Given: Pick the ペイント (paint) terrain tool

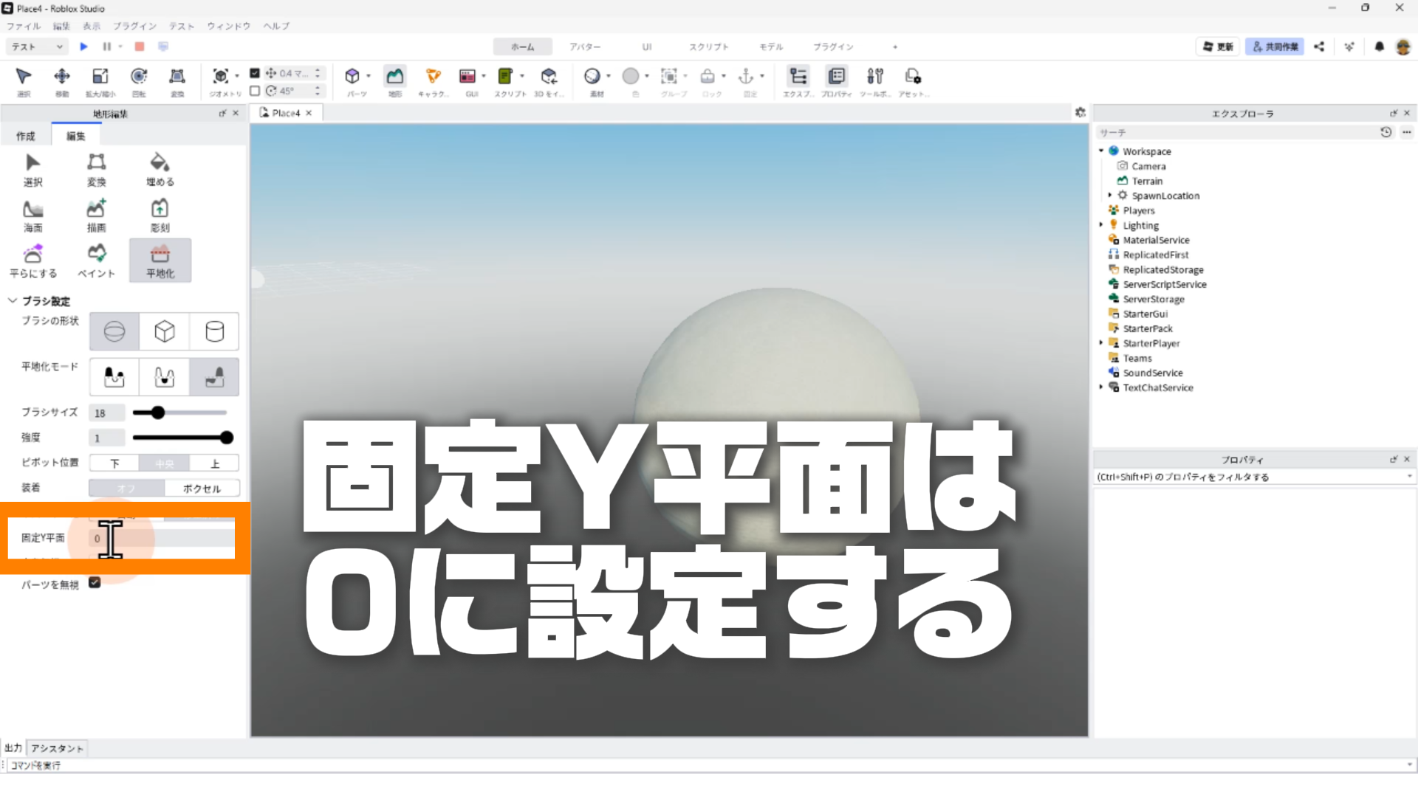Looking at the screenshot, I should 96,261.
